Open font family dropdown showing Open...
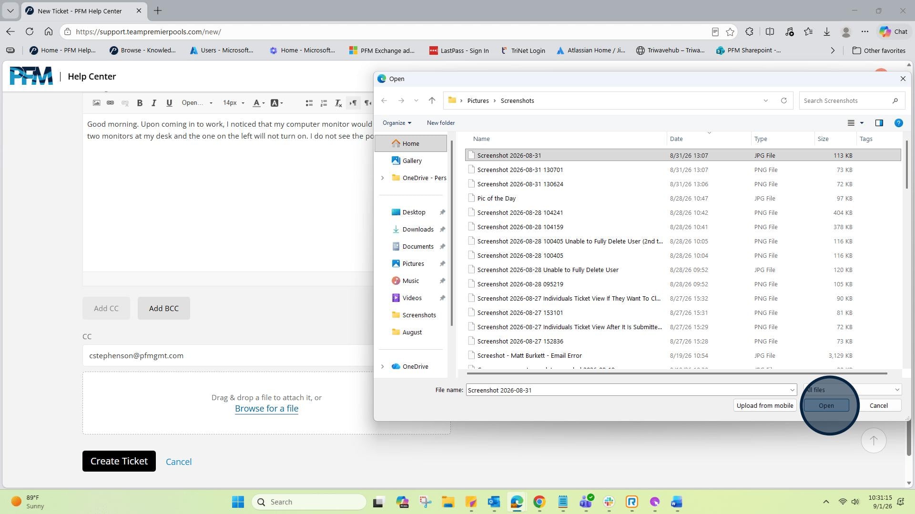915x514 pixels. (x=197, y=102)
